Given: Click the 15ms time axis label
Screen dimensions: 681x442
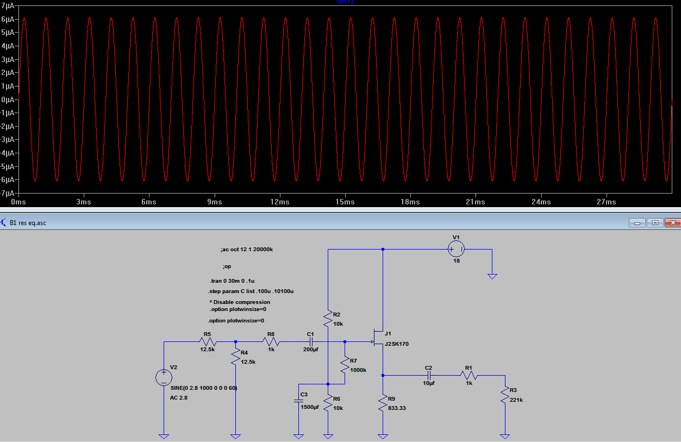Looking at the screenshot, I should point(345,202).
